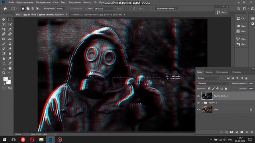Create a new group folder
The width and height of the screenshot is (255, 143).
(242, 132)
